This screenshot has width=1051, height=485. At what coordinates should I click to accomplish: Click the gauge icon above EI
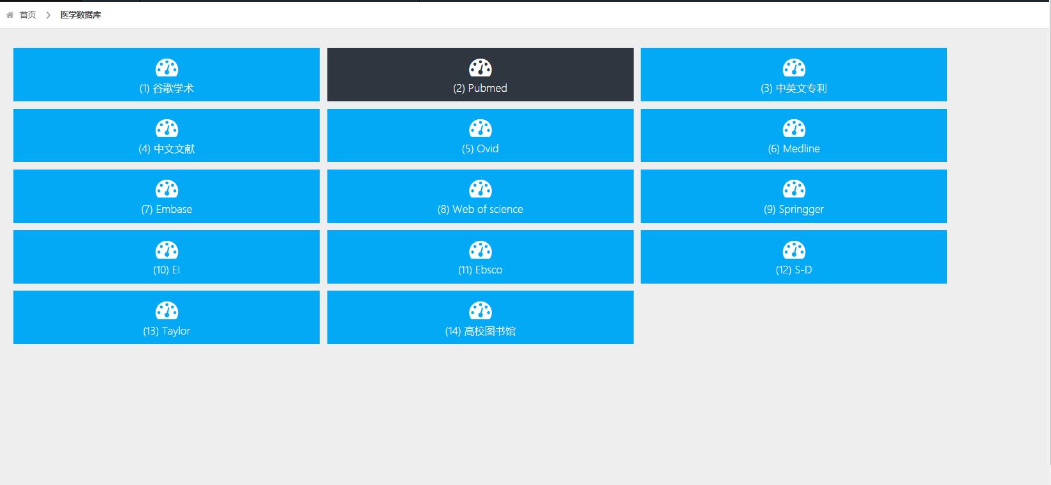[x=167, y=250]
